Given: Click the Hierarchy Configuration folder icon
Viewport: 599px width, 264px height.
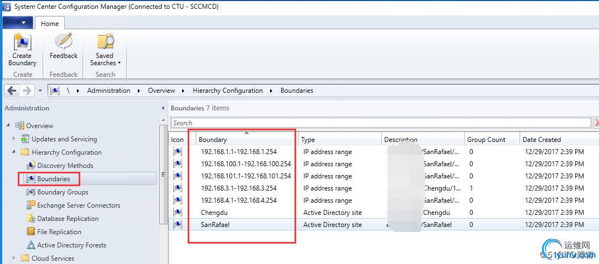Looking at the screenshot, I should pyautogui.click(x=25, y=152).
